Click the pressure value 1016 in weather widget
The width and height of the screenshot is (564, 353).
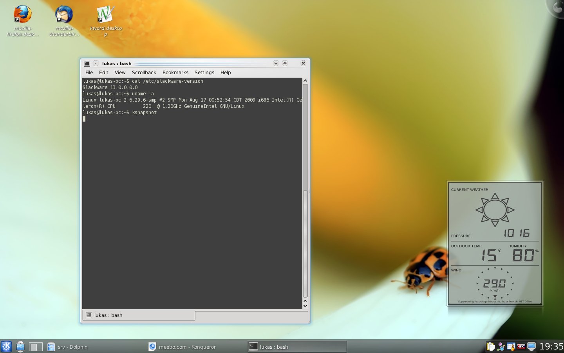[x=517, y=233]
